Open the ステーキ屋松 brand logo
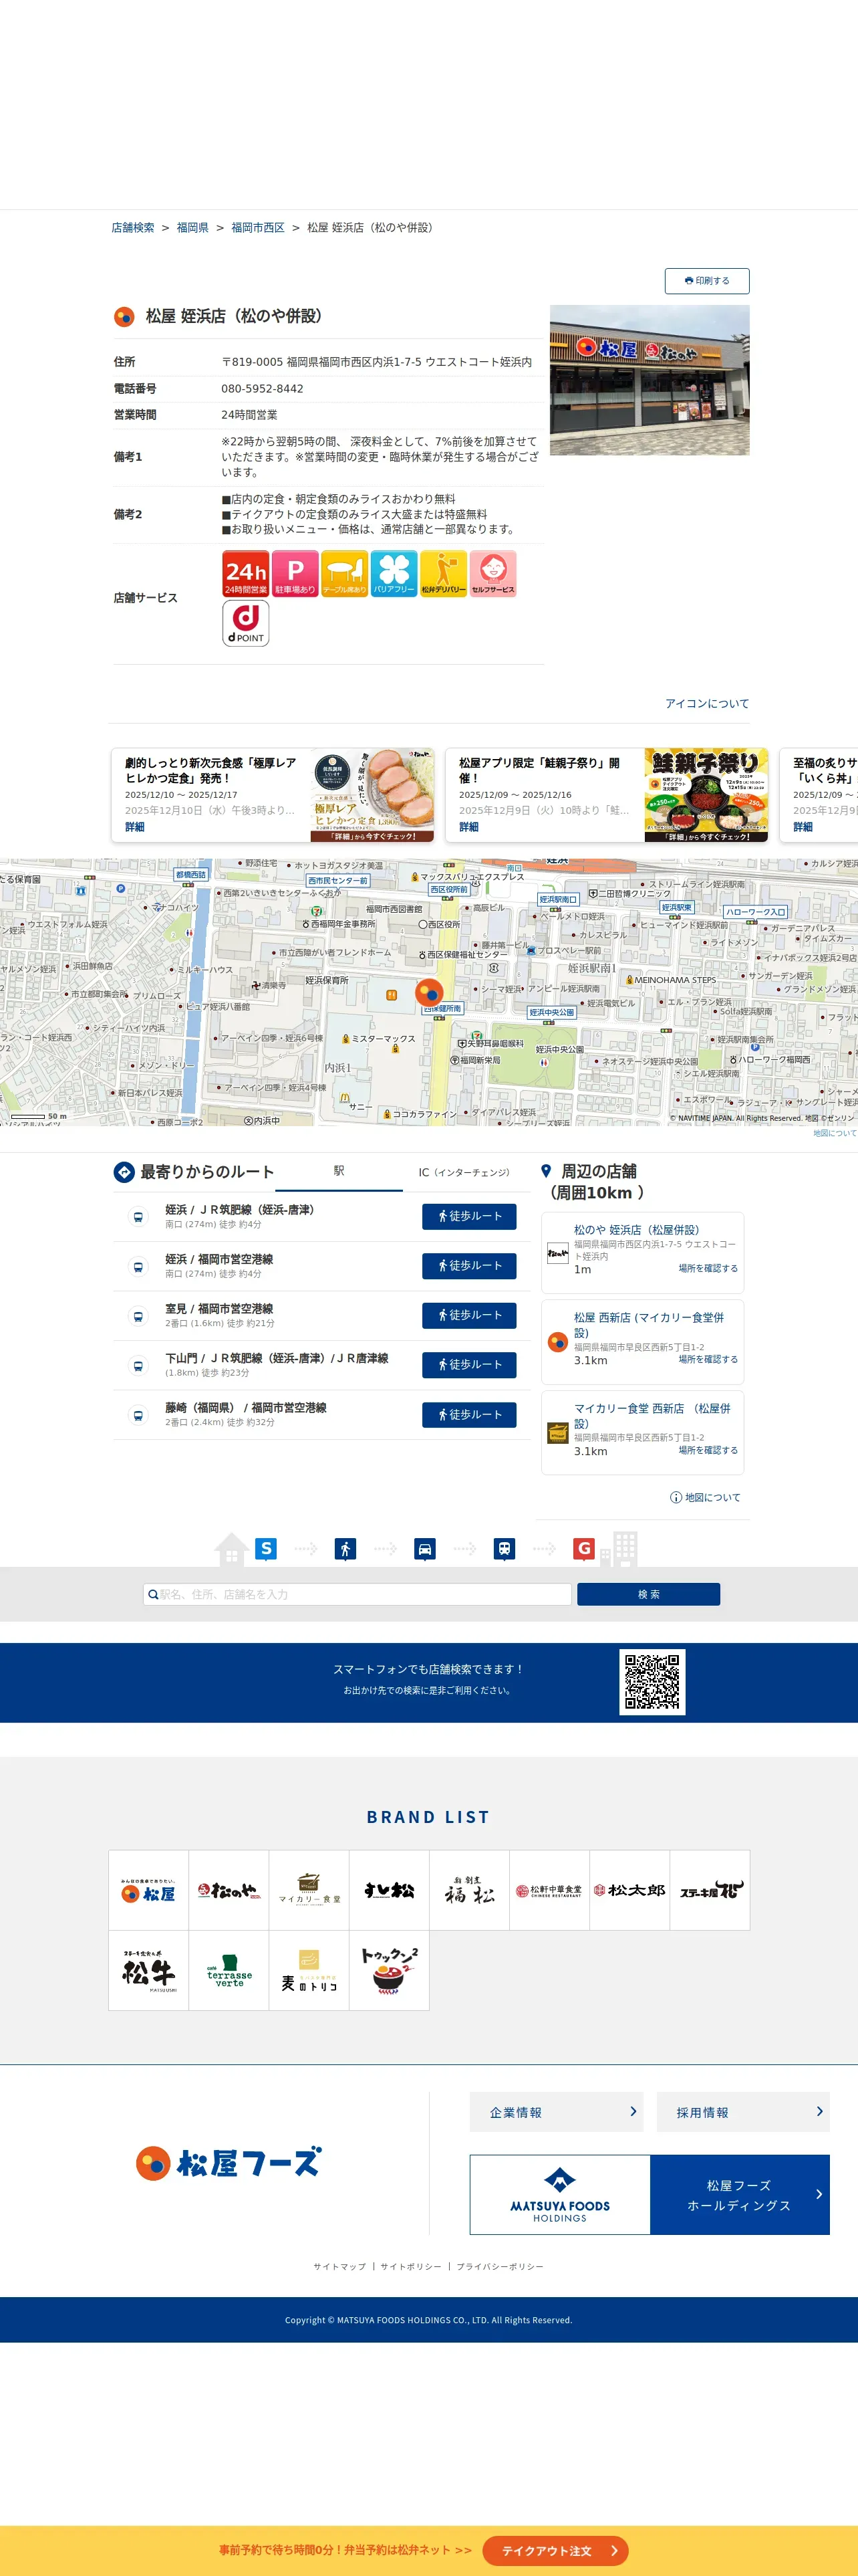This screenshot has width=858, height=2576. (x=710, y=1890)
